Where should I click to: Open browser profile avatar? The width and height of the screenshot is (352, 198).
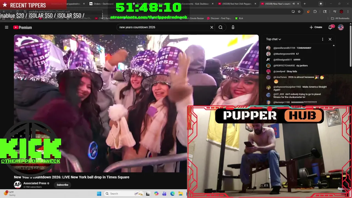coord(341,12)
